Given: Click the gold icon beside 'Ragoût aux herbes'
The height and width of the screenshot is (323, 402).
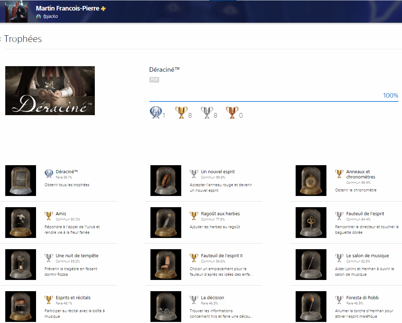Looking at the screenshot, I should coord(194,216).
